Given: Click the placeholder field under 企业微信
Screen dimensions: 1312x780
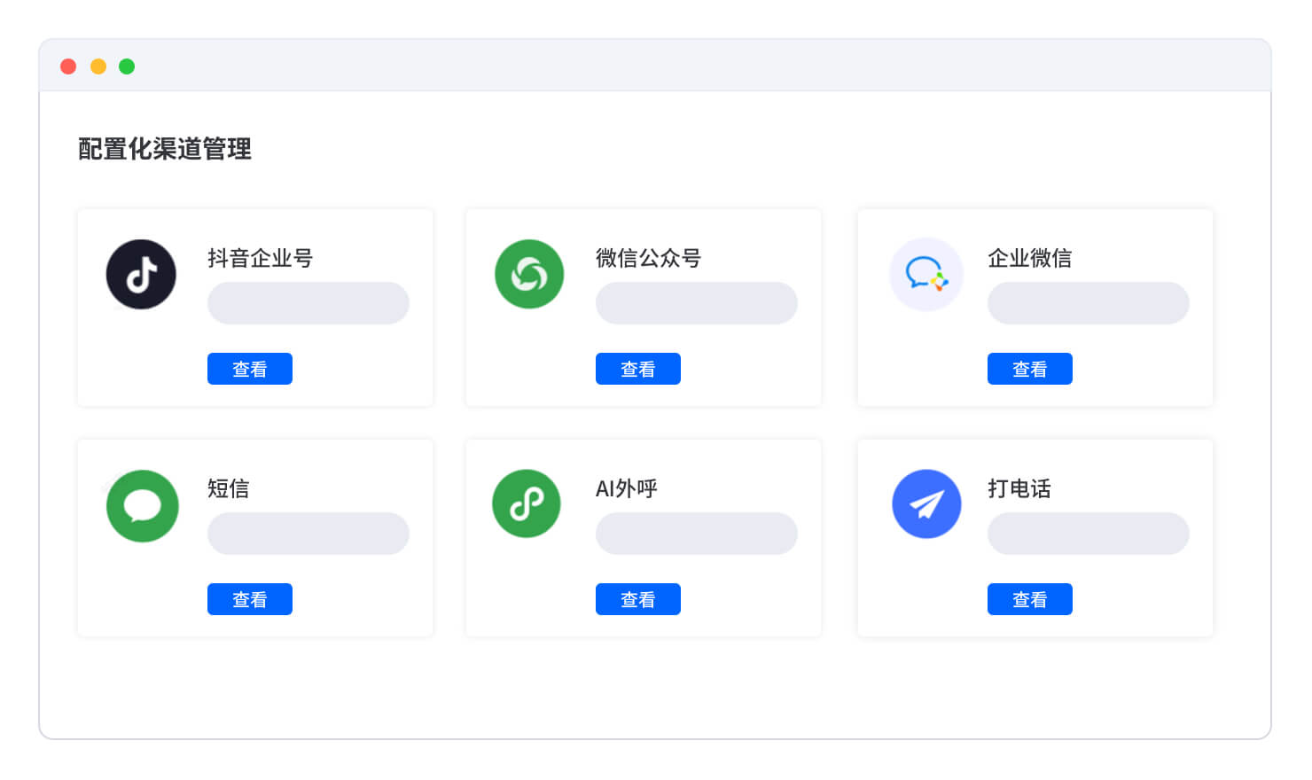Looking at the screenshot, I should point(1088,303).
